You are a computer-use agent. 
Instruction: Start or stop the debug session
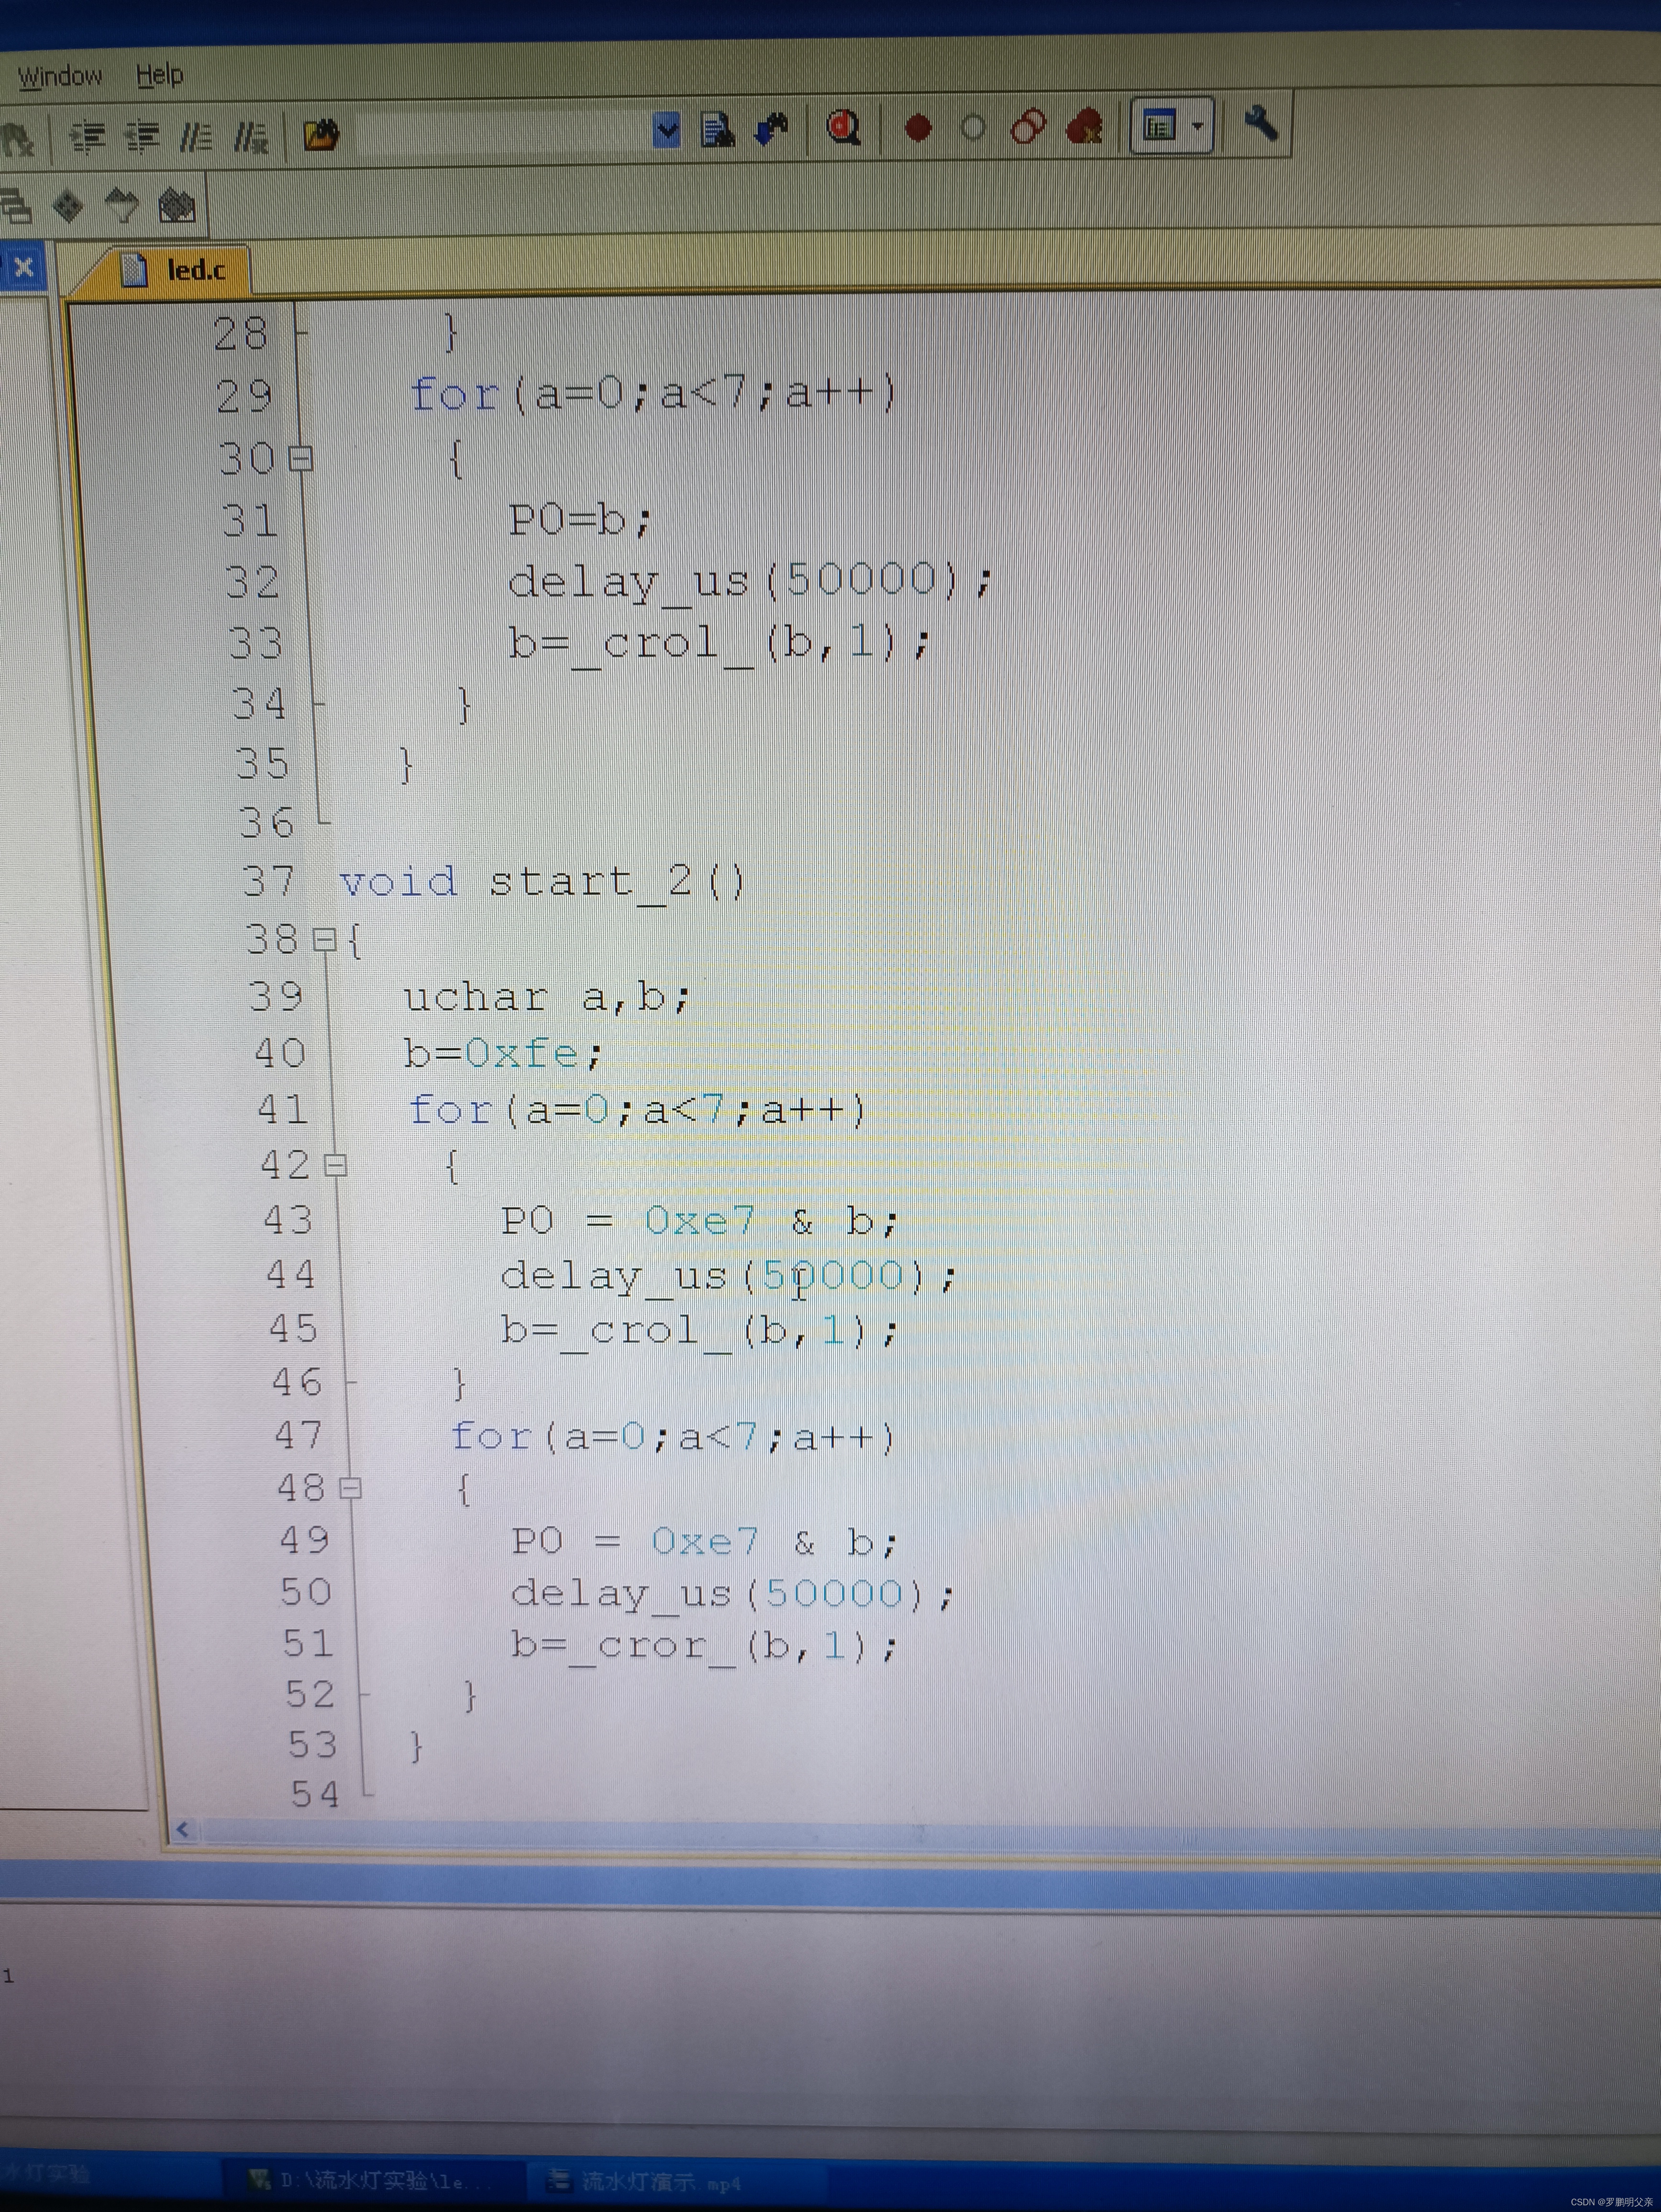coord(844,128)
